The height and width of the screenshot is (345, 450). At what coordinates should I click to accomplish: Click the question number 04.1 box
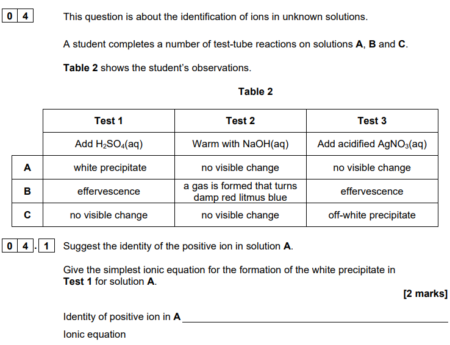(28, 246)
